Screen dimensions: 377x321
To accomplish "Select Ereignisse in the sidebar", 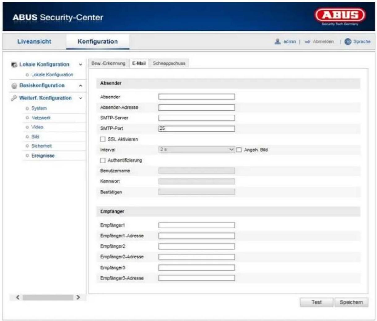I will point(43,156).
